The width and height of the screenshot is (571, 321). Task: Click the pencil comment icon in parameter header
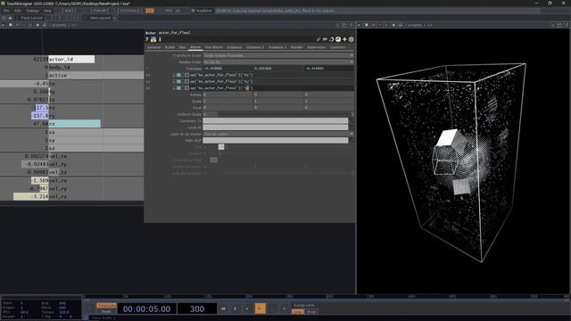[x=319, y=39]
